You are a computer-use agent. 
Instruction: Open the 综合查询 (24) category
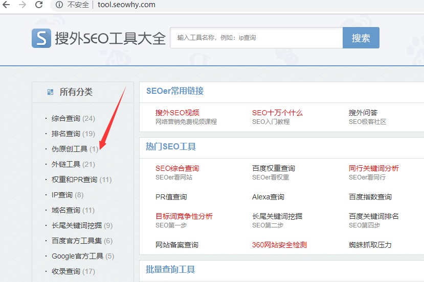[73, 118]
